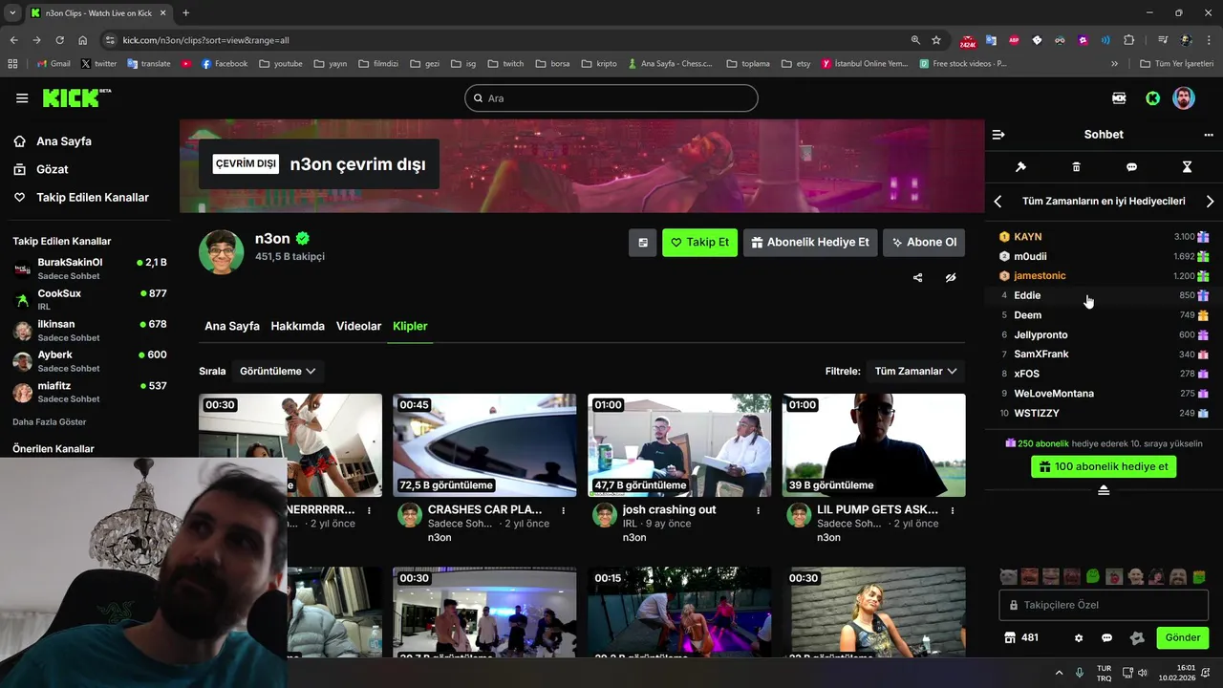Viewport: 1223px width, 688px height.
Task: Open the CRASHES CAR clip thumbnail
Action: click(484, 445)
